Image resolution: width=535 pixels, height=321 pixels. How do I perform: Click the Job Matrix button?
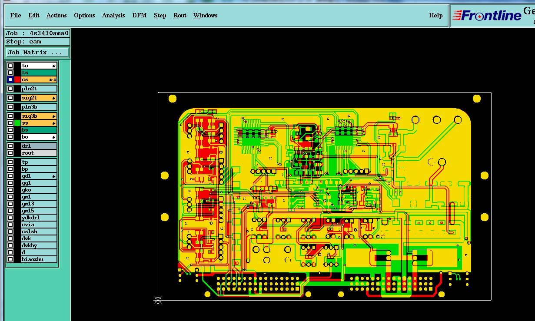(37, 52)
